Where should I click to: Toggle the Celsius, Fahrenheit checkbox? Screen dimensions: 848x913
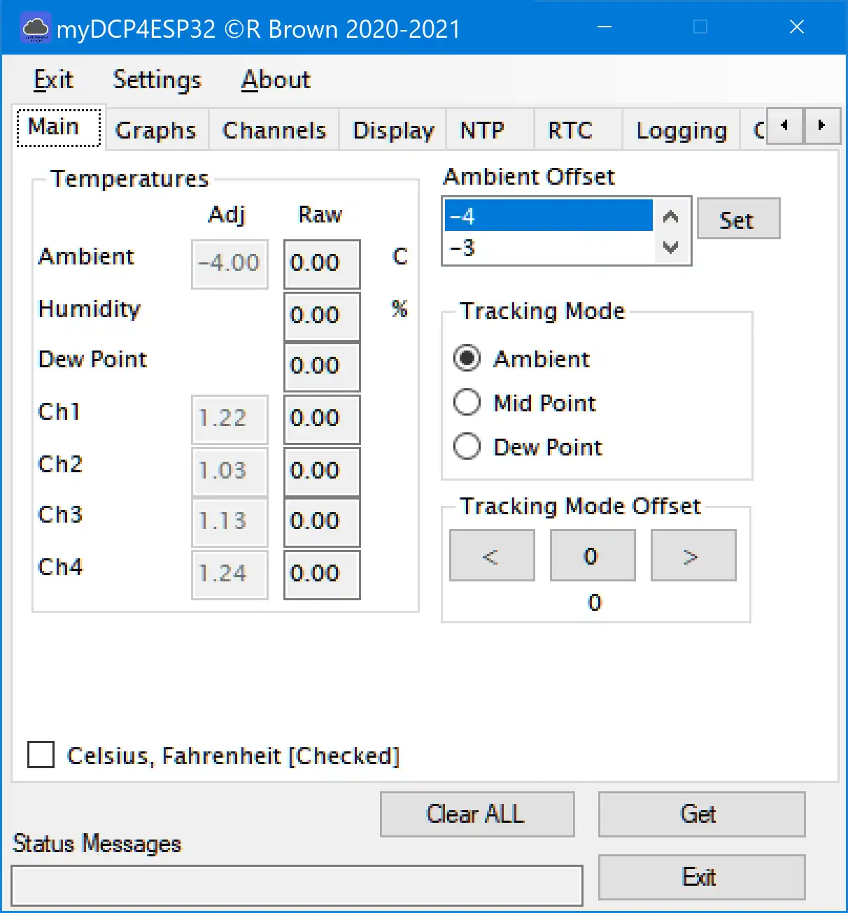41,756
